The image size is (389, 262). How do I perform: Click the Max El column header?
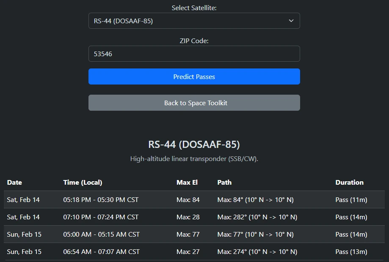tap(188, 182)
